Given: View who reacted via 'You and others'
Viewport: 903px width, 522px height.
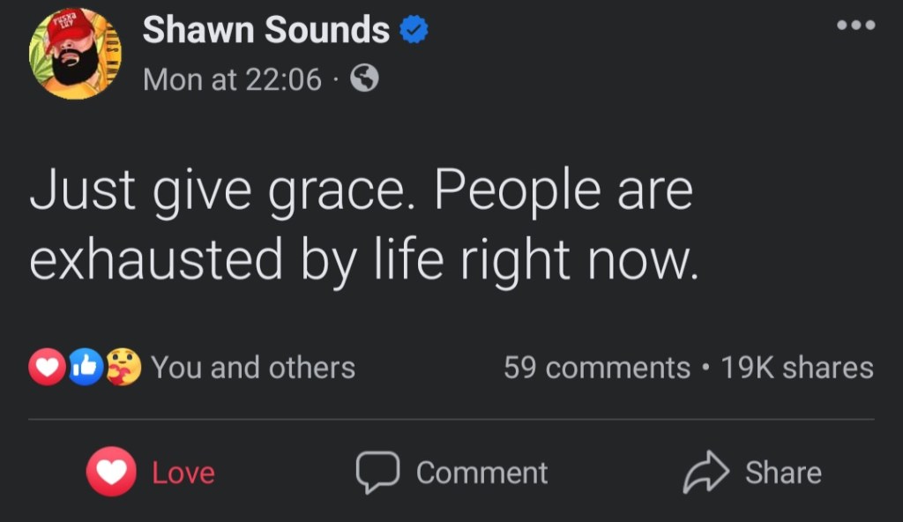Looking at the screenshot, I should [x=253, y=368].
